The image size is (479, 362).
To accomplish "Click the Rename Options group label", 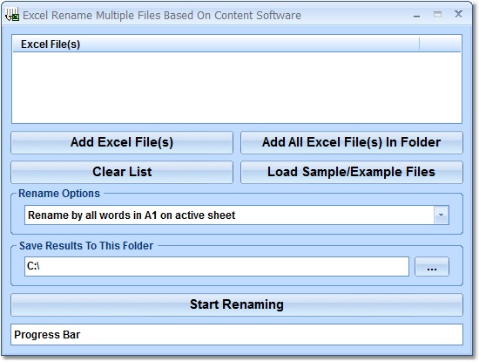I will [x=59, y=194].
